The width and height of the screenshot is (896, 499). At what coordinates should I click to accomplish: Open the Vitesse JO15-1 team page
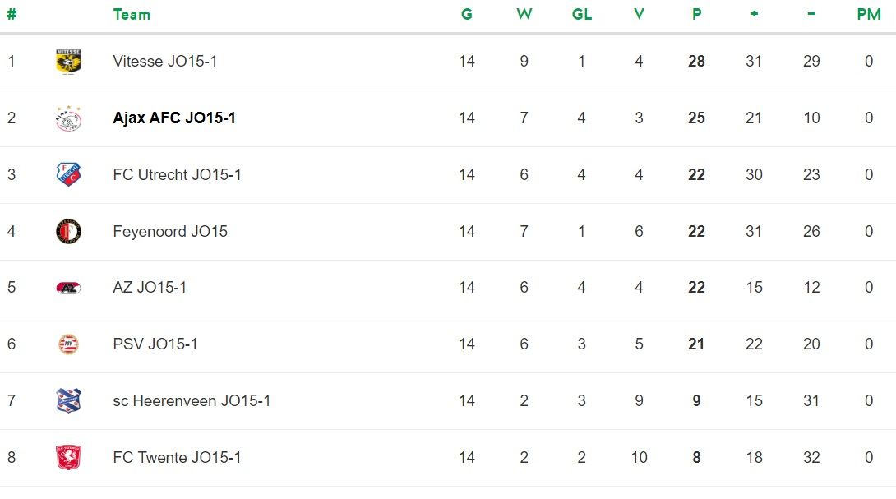pyautogui.click(x=165, y=62)
